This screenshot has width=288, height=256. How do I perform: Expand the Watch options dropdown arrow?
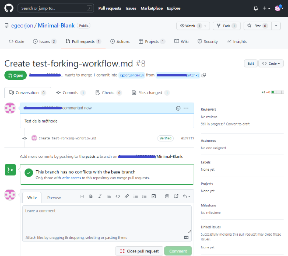[x=206, y=26]
